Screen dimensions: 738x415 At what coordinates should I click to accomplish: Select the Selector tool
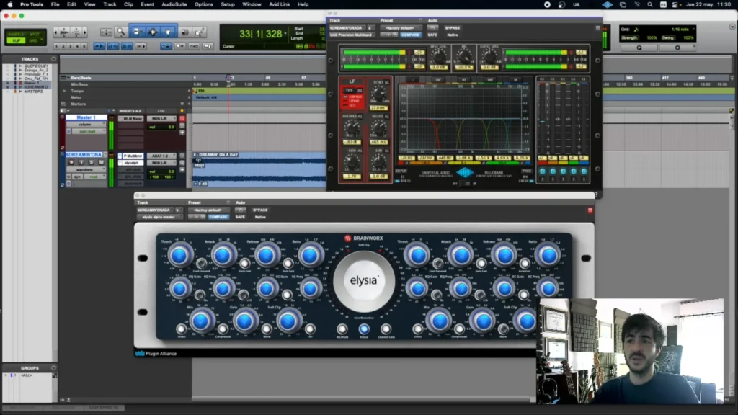(153, 32)
